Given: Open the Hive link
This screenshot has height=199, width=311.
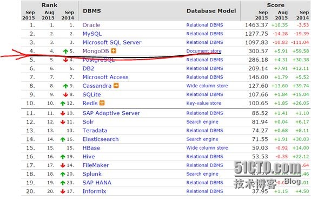Looking at the screenshot, I should [x=89, y=157].
